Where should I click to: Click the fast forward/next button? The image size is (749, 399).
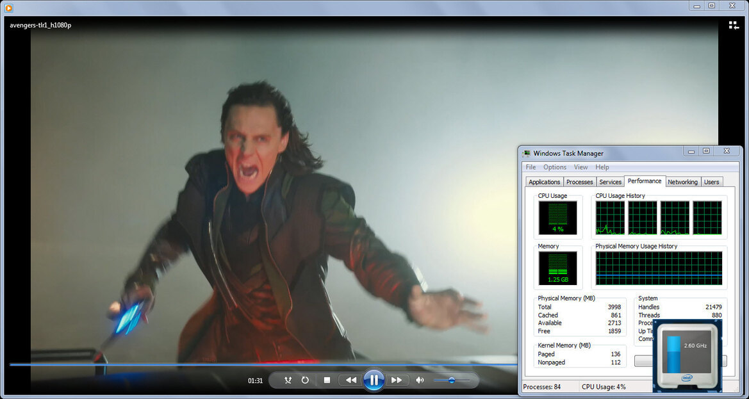coord(397,380)
